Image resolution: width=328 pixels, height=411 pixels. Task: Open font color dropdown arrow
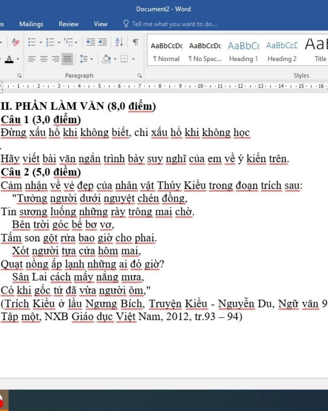18,59
